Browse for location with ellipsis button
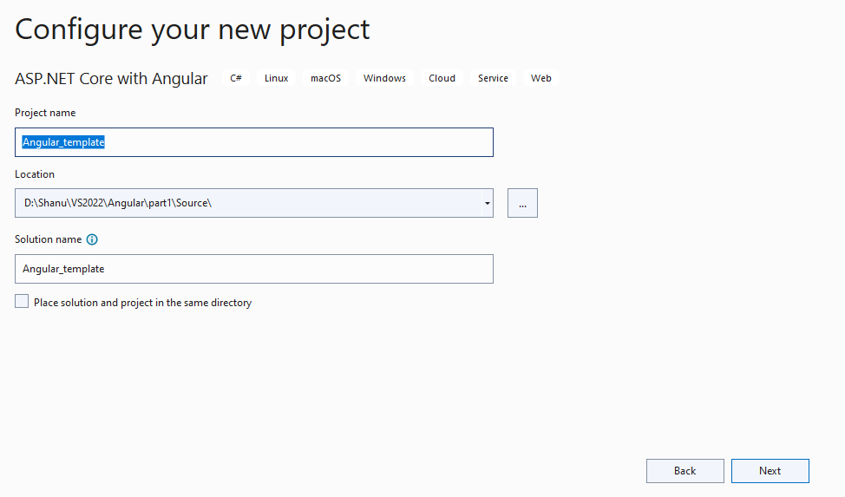The height and width of the screenshot is (497, 845). [522, 203]
